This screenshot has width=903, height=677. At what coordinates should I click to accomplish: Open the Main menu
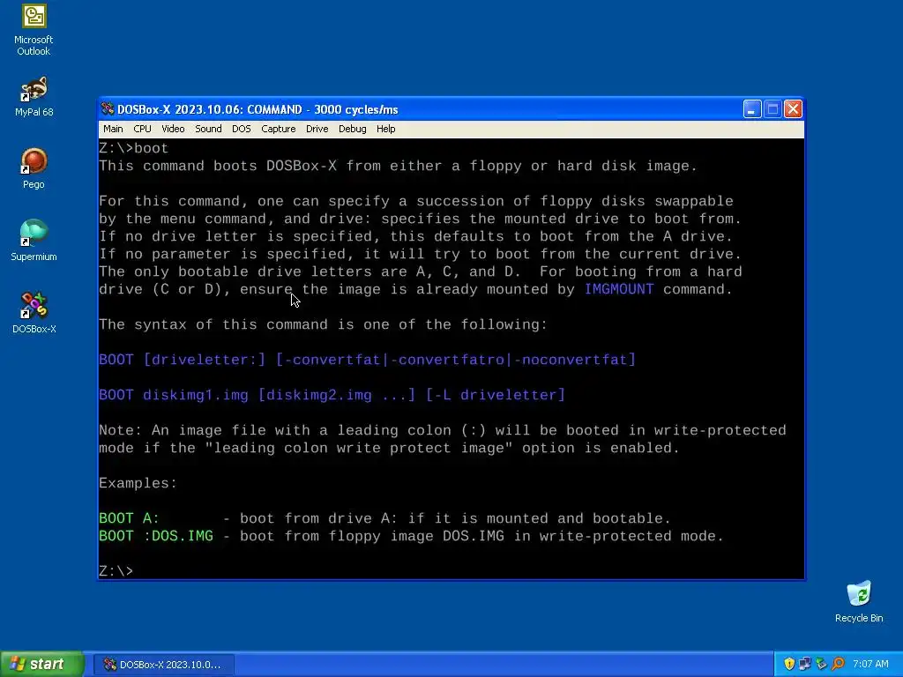tap(113, 129)
